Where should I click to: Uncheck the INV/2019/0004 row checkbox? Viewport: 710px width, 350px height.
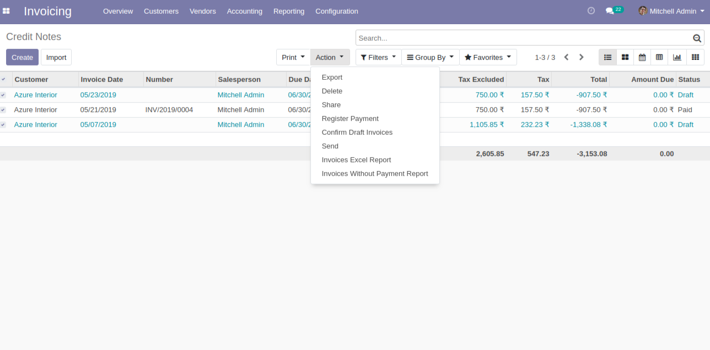tap(3, 110)
